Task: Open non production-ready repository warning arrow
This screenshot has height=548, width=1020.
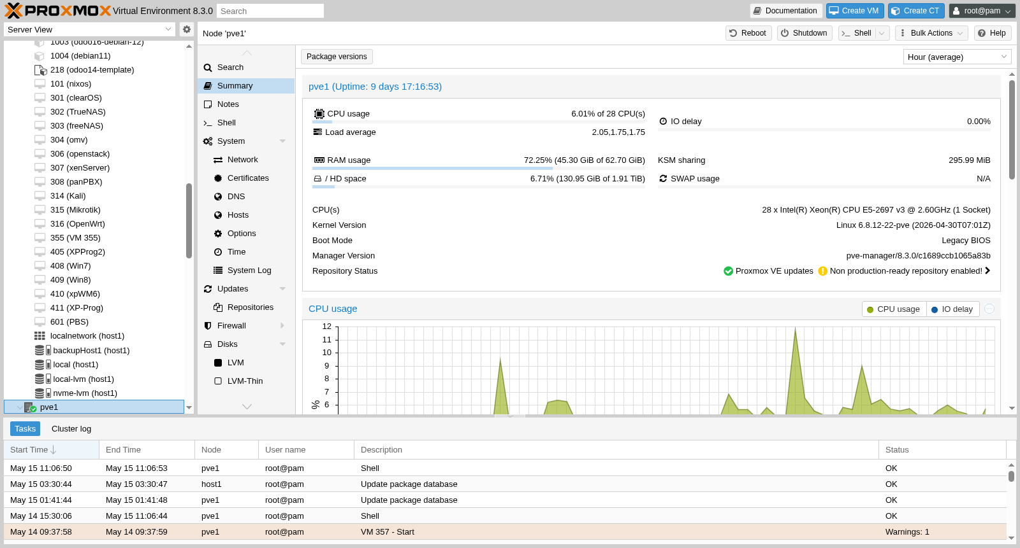Action: pos(987,270)
